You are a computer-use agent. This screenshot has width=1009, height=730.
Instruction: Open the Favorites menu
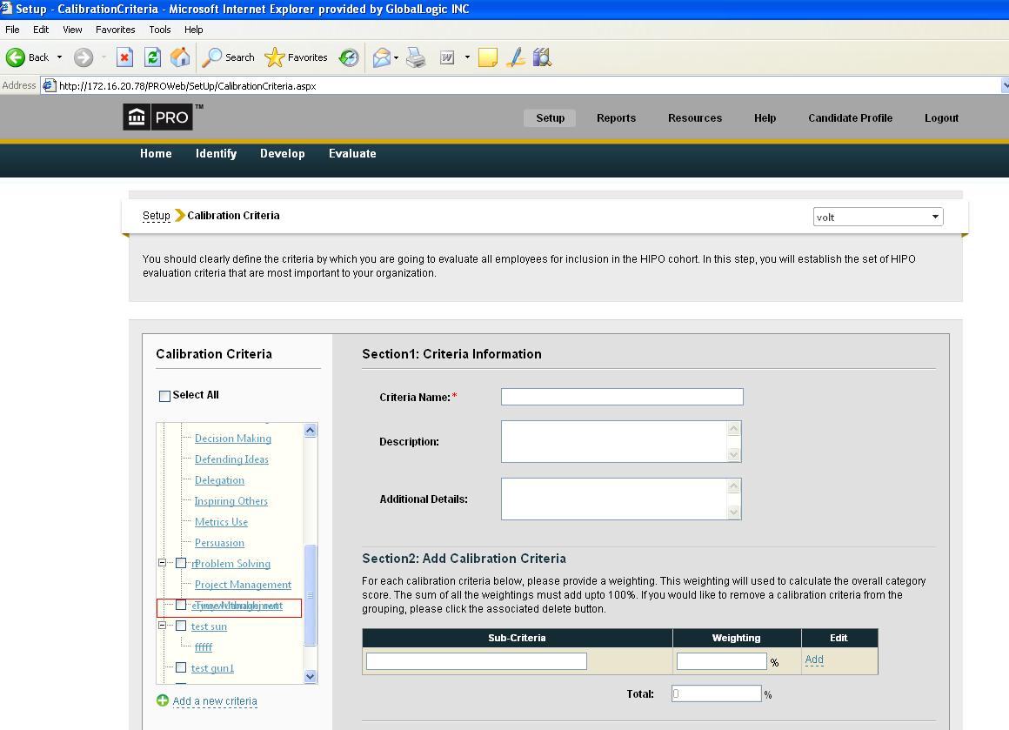coord(115,30)
